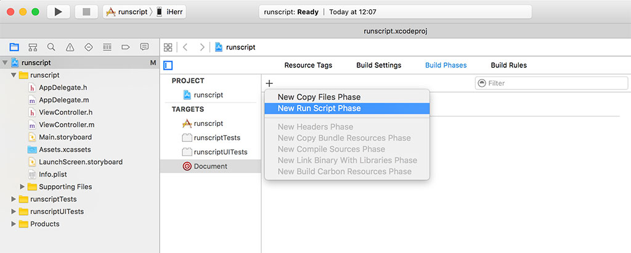Switch to the Build Settings tab

pos(379,65)
